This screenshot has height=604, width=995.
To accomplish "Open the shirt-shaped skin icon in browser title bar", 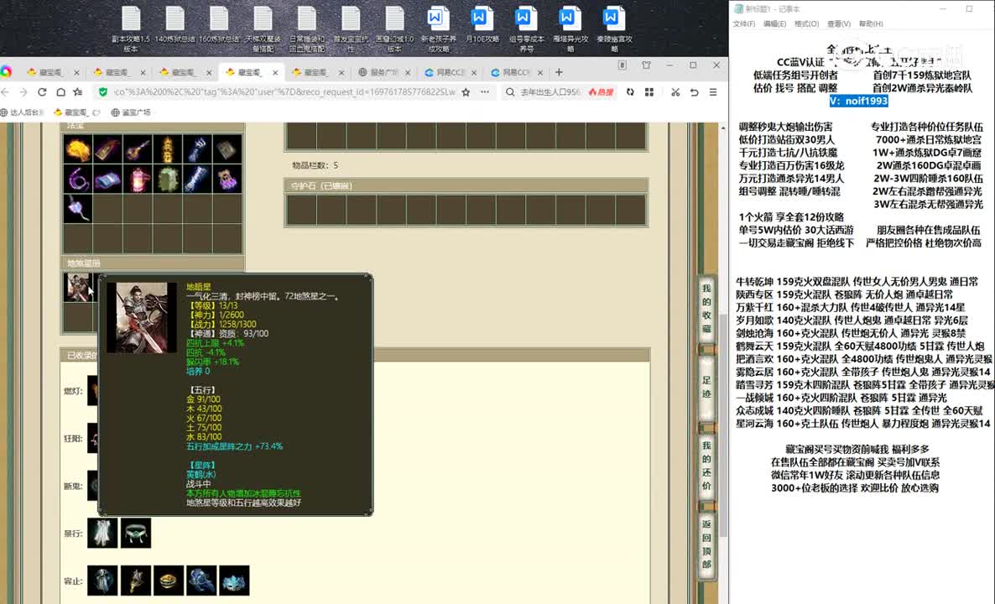I will coord(646,65).
